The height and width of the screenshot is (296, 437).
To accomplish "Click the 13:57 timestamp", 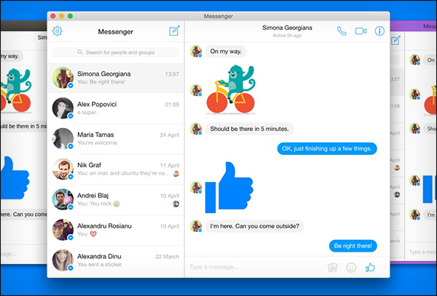I will (172, 74).
